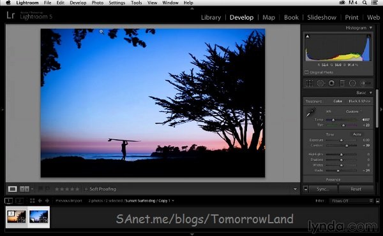Open the Settings menu
The height and width of the screenshot is (236, 383).
tap(117, 3)
